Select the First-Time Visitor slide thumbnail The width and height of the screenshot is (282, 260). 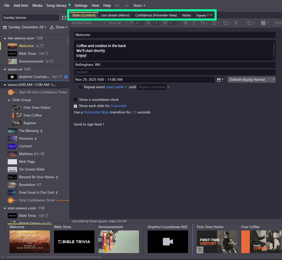(217, 242)
